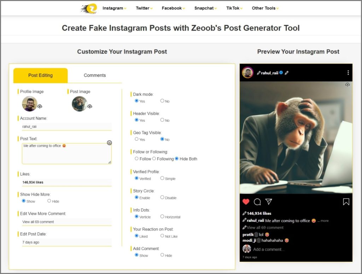The height and width of the screenshot is (274, 362).
Task: Select Following radio option
Action: point(154,159)
